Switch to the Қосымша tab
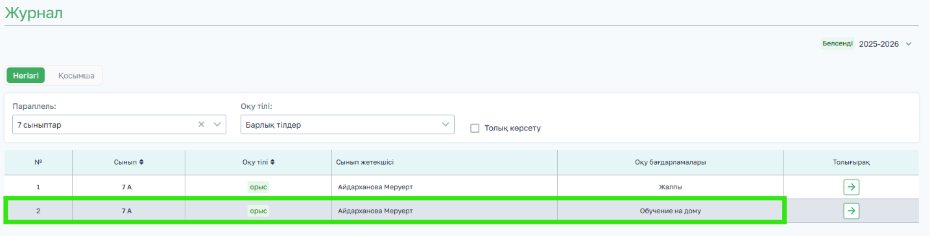This screenshot has height=236, width=930. click(76, 75)
